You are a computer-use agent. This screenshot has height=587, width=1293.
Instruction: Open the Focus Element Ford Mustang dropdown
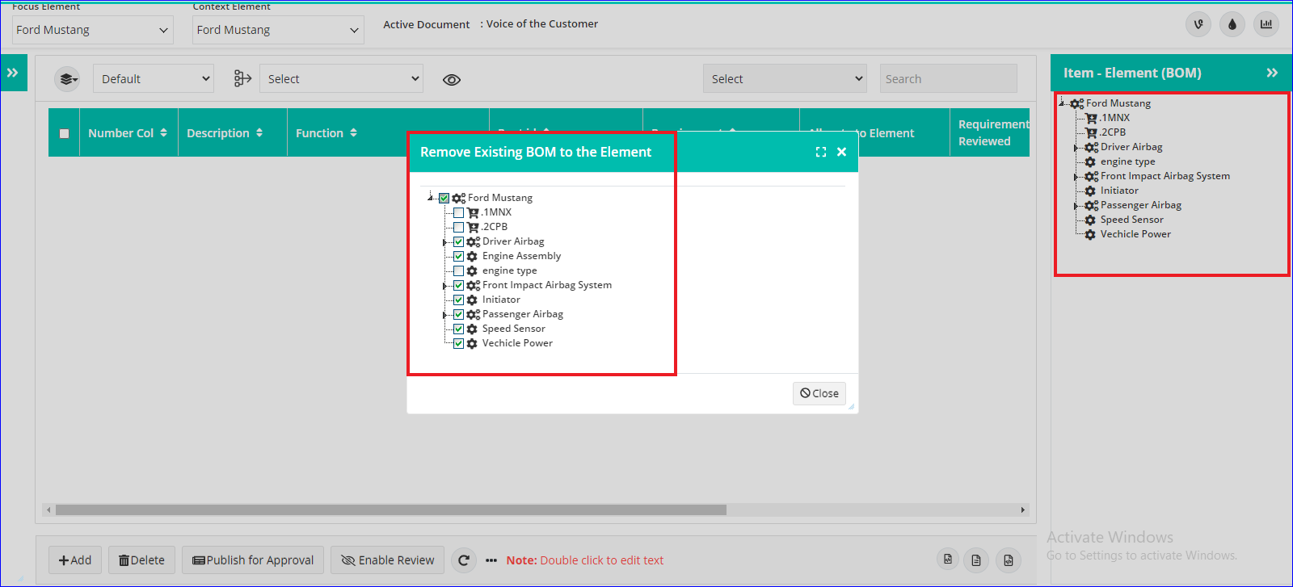tap(92, 30)
